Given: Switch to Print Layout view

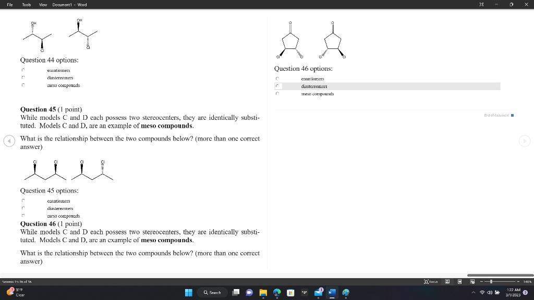Looking at the screenshot, I should point(459,281).
